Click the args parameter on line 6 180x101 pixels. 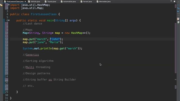(x=73, y=20)
